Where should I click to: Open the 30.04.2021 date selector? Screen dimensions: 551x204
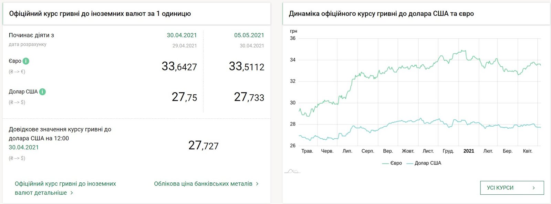tap(182, 35)
